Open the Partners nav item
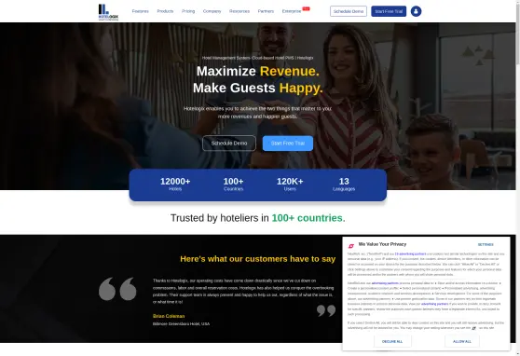The height and width of the screenshot is (356, 520). (x=266, y=11)
